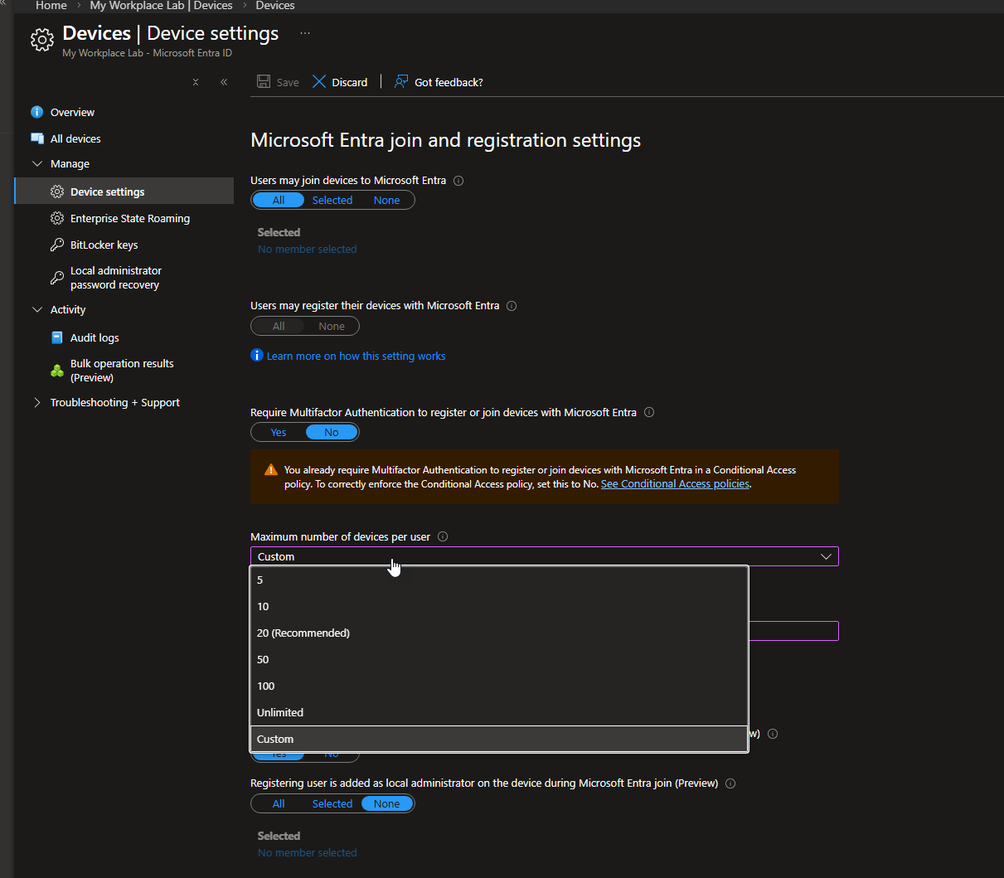
Task: Set Users may join devices to None
Action: point(386,200)
